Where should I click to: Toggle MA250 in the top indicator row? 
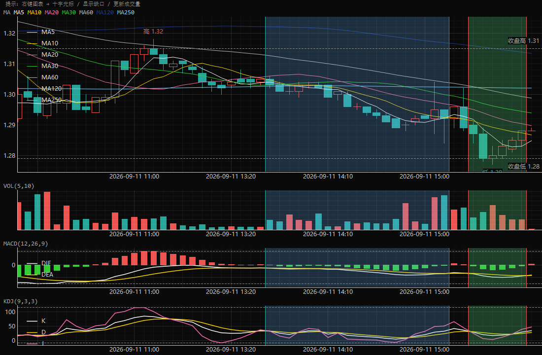[x=126, y=12]
